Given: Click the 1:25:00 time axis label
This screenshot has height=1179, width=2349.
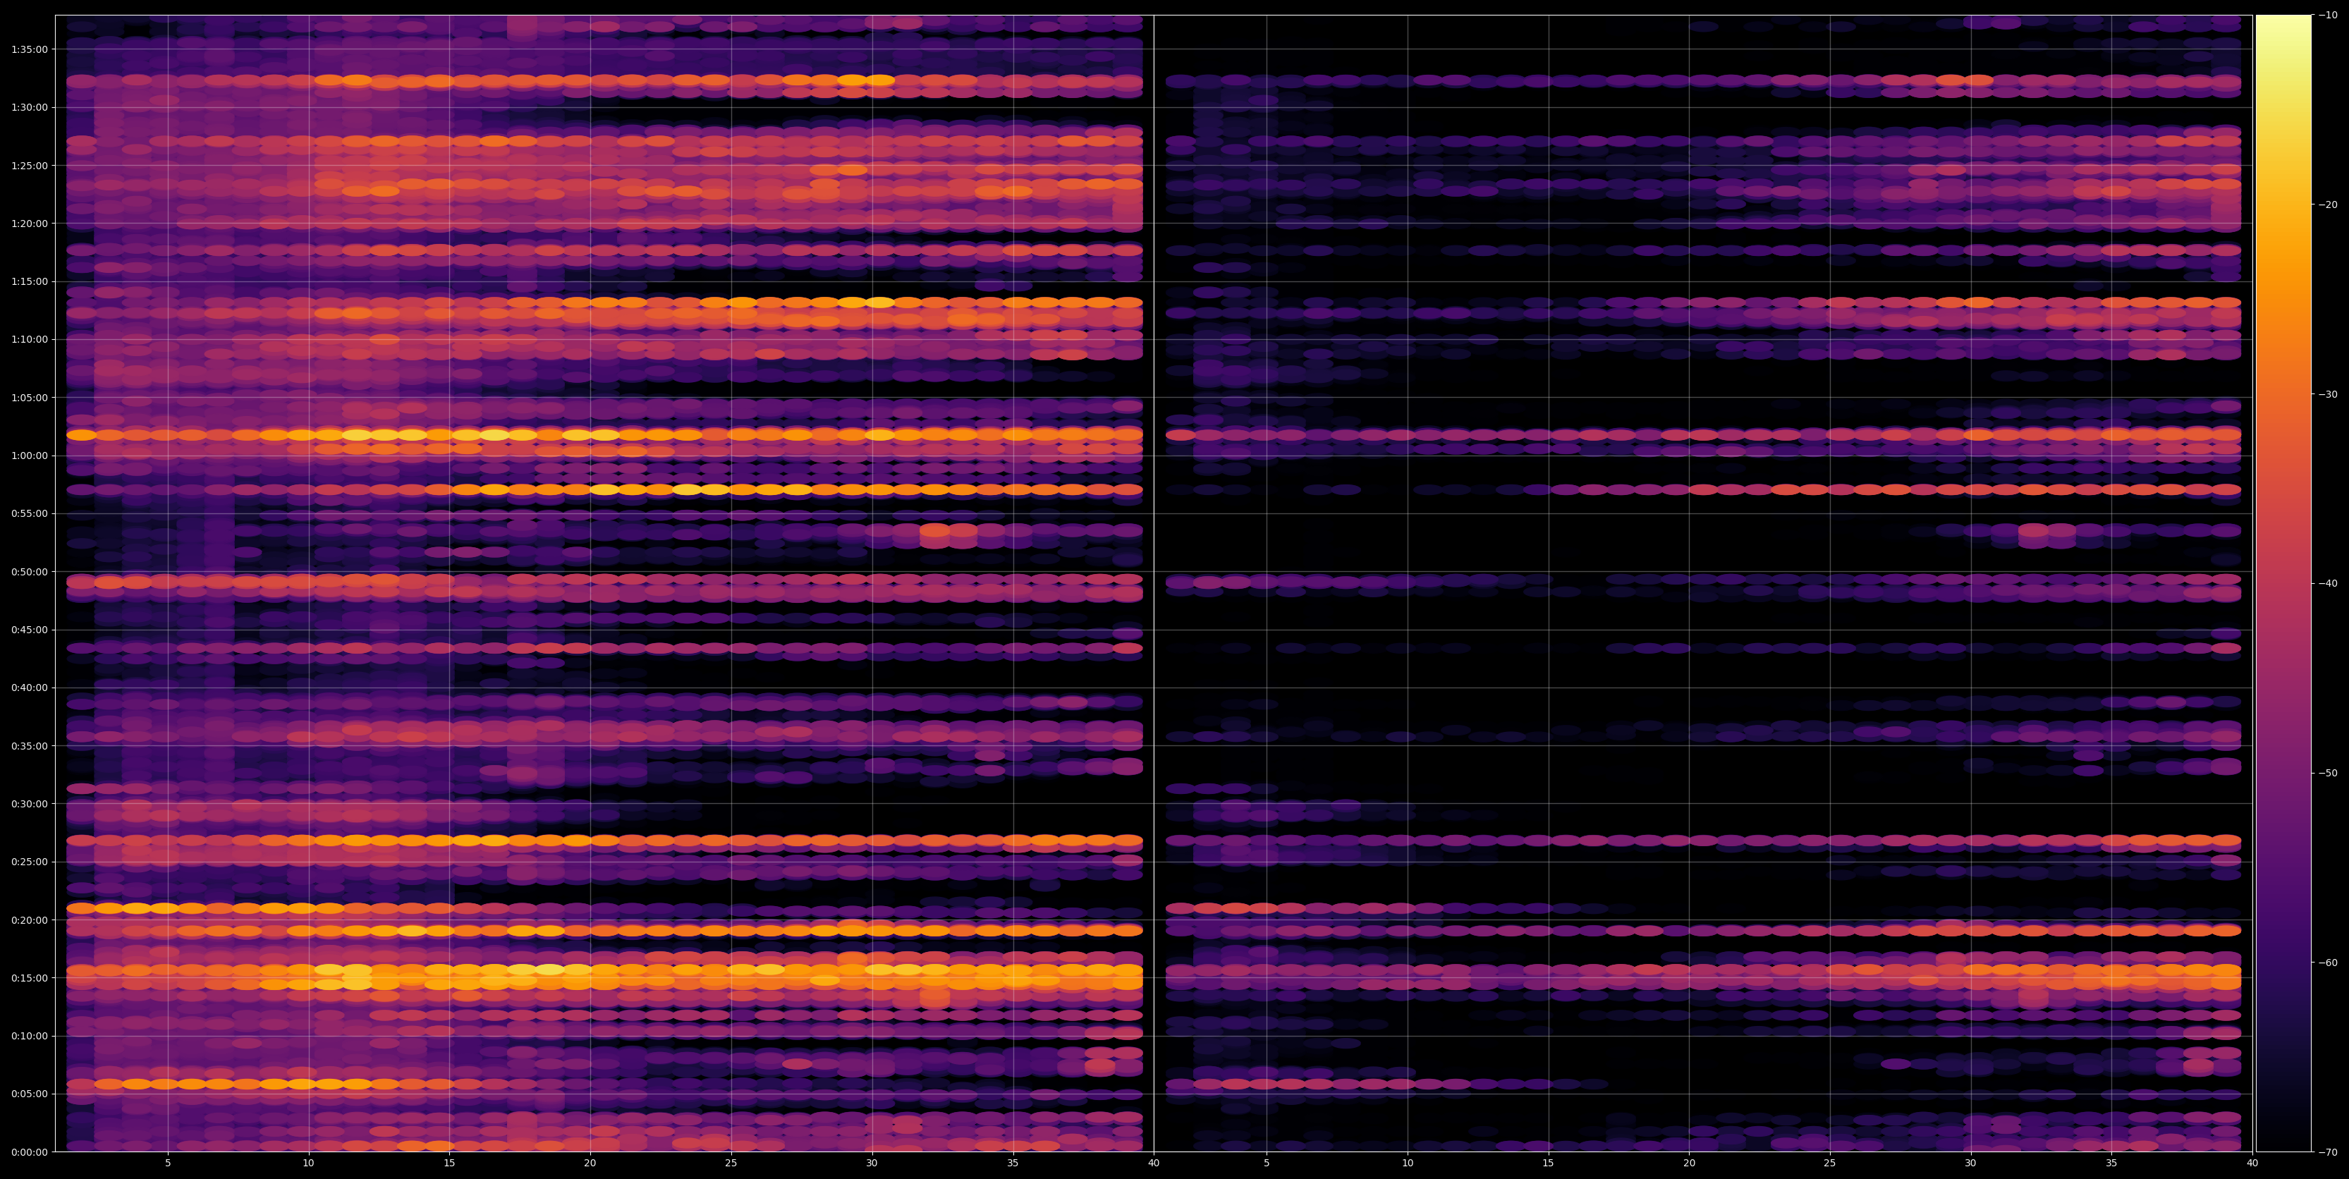Looking at the screenshot, I should click(29, 165).
